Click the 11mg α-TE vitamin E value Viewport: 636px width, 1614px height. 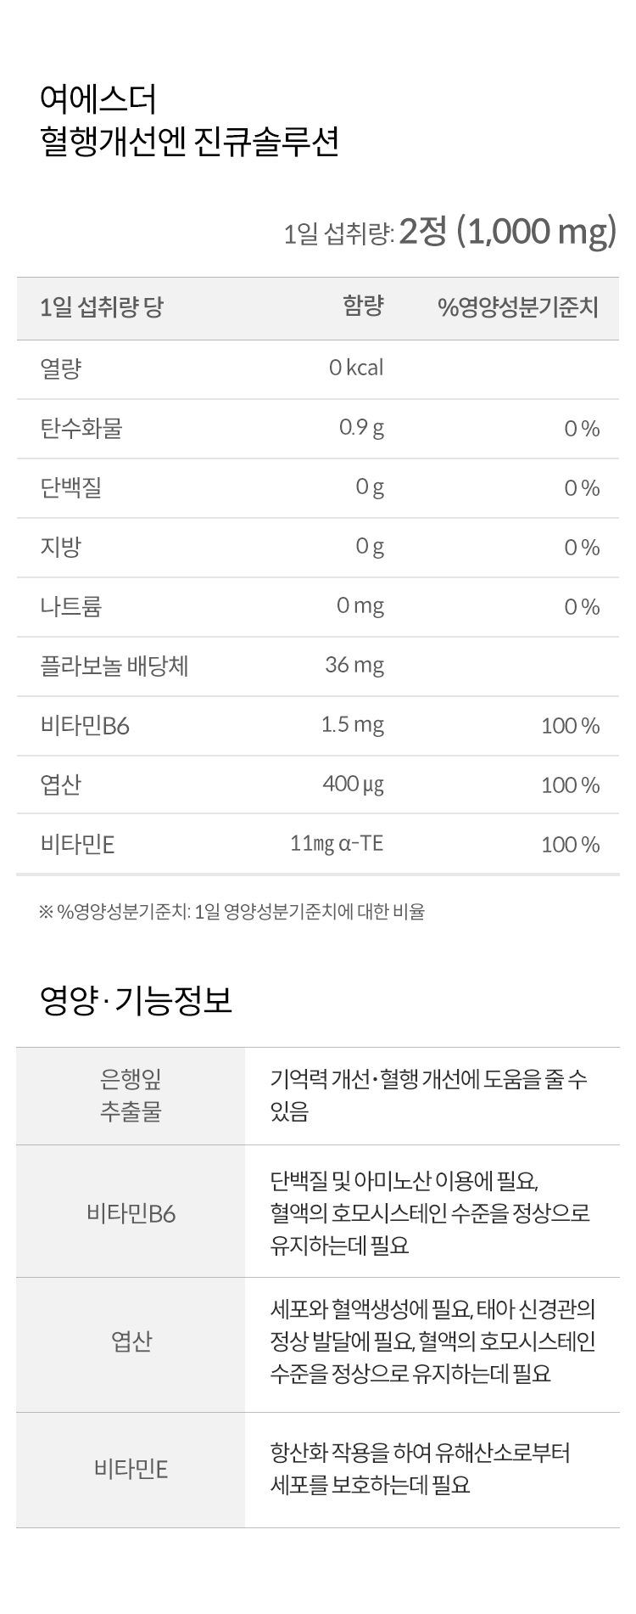(x=337, y=843)
